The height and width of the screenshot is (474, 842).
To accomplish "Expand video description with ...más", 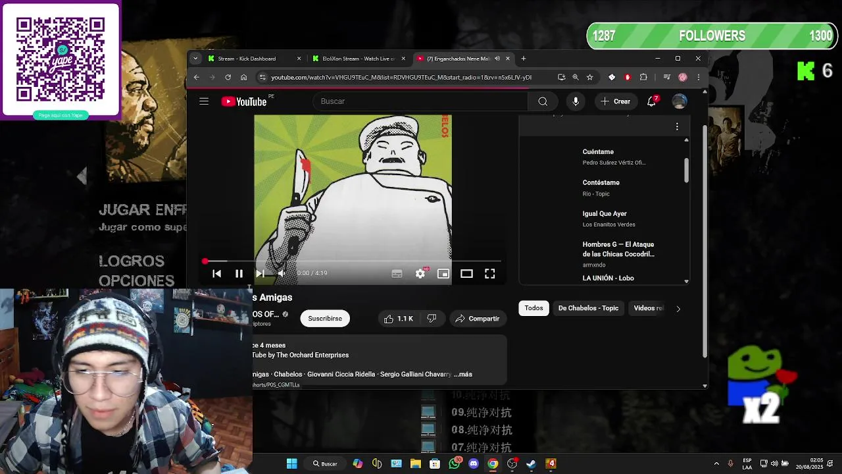I will click(463, 374).
